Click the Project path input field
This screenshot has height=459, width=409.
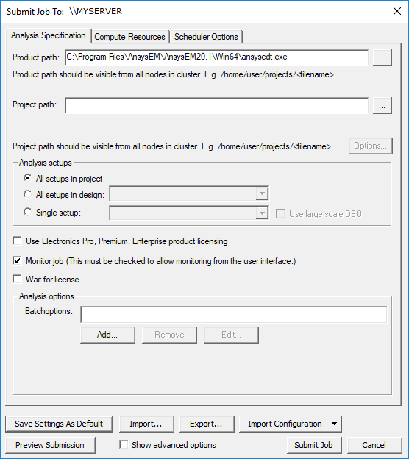tap(217, 105)
